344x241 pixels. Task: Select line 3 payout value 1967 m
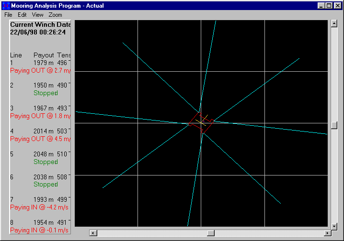pos(44,108)
